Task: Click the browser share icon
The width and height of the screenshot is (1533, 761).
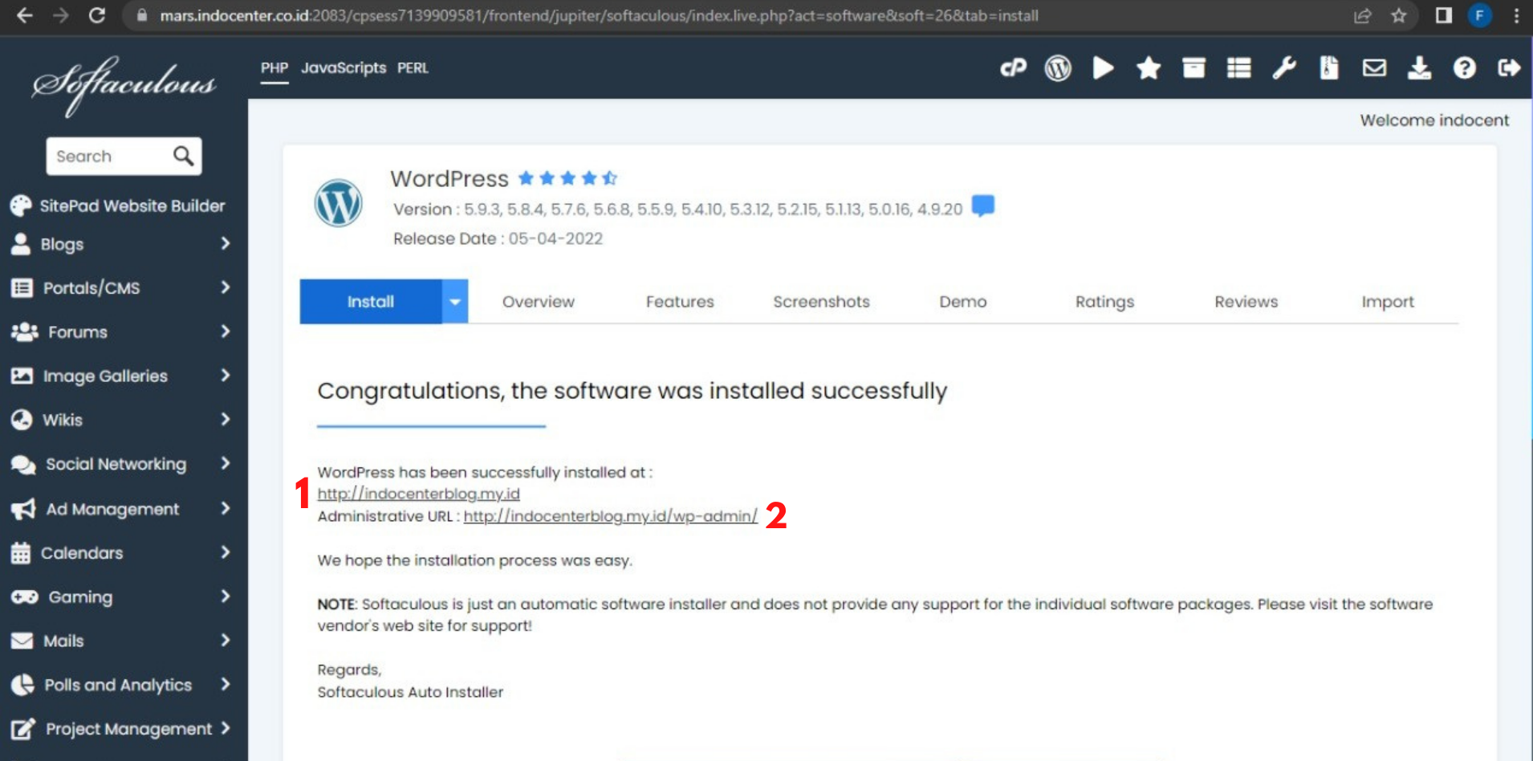Action: click(1362, 16)
